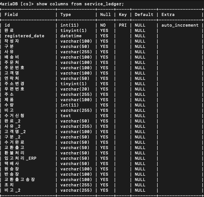The width and height of the screenshot is (204, 197).
Task: Select the varchar(20) type for 우편번호
Action: pos(75,89)
